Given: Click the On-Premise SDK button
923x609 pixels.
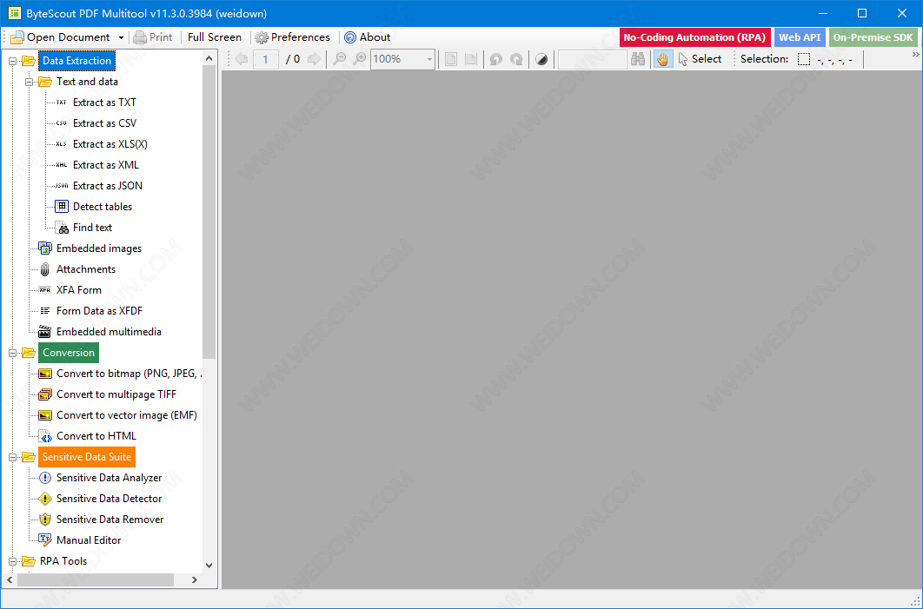Looking at the screenshot, I should (x=873, y=37).
